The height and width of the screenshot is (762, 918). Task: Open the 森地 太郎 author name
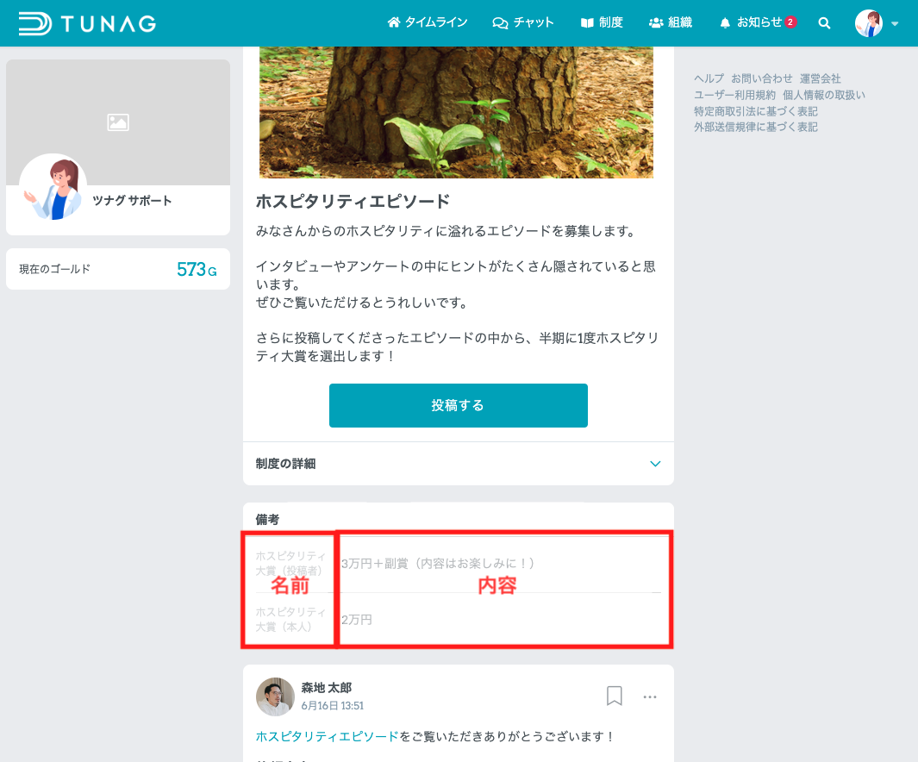pos(327,688)
